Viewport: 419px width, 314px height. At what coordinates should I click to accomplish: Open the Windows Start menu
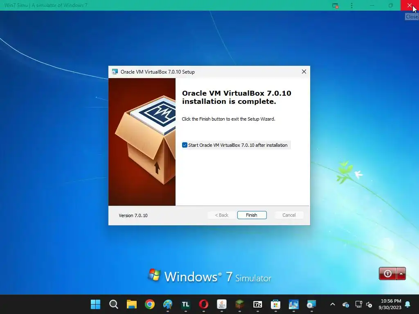tap(95, 304)
